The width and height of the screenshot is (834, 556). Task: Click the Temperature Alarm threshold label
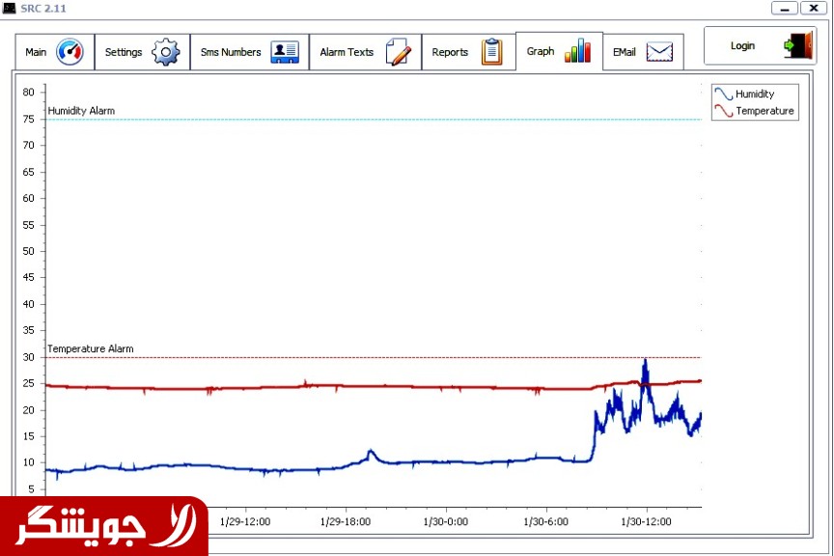click(x=91, y=348)
